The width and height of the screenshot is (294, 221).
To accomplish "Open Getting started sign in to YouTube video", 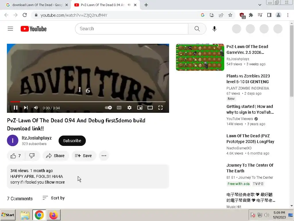I will [250, 109].
